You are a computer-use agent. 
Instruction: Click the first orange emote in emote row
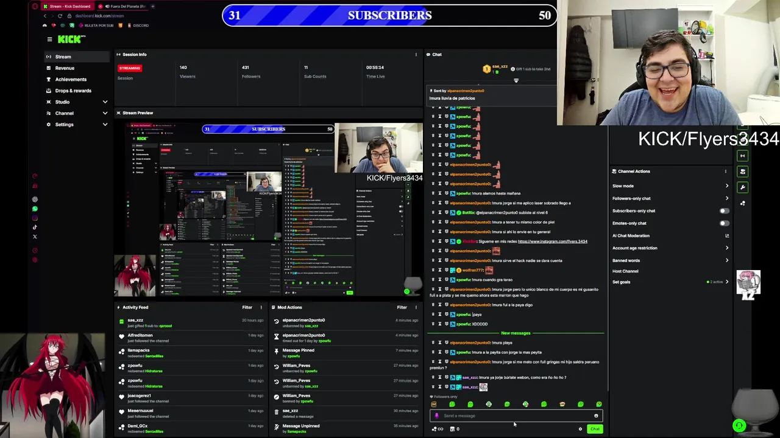(x=434, y=405)
